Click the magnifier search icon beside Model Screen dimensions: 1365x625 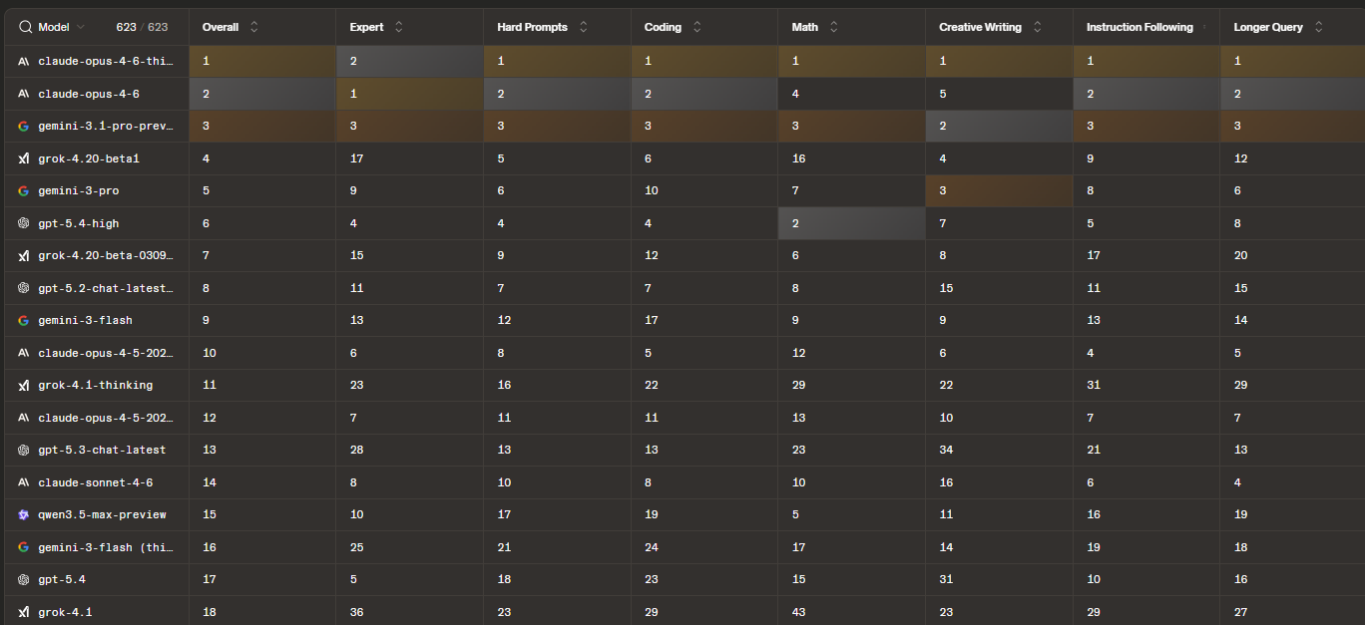tap(26, 28)
